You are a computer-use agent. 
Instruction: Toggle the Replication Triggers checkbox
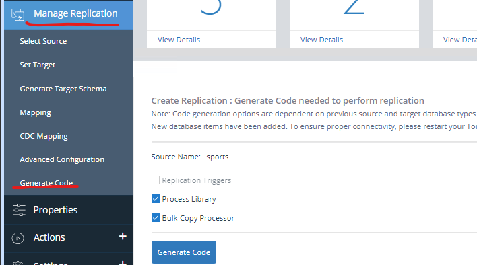tap(156, 180)
